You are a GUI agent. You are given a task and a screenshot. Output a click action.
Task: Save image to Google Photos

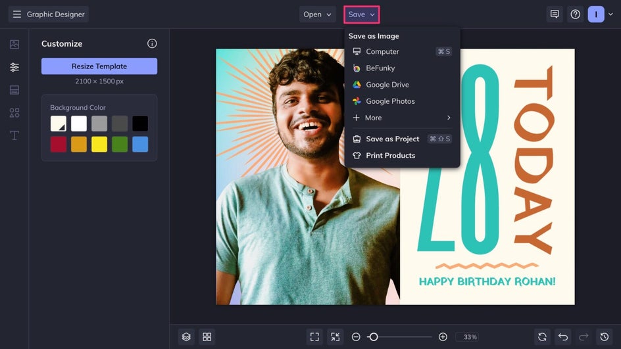pyautogui.click(x=402, y=101)
